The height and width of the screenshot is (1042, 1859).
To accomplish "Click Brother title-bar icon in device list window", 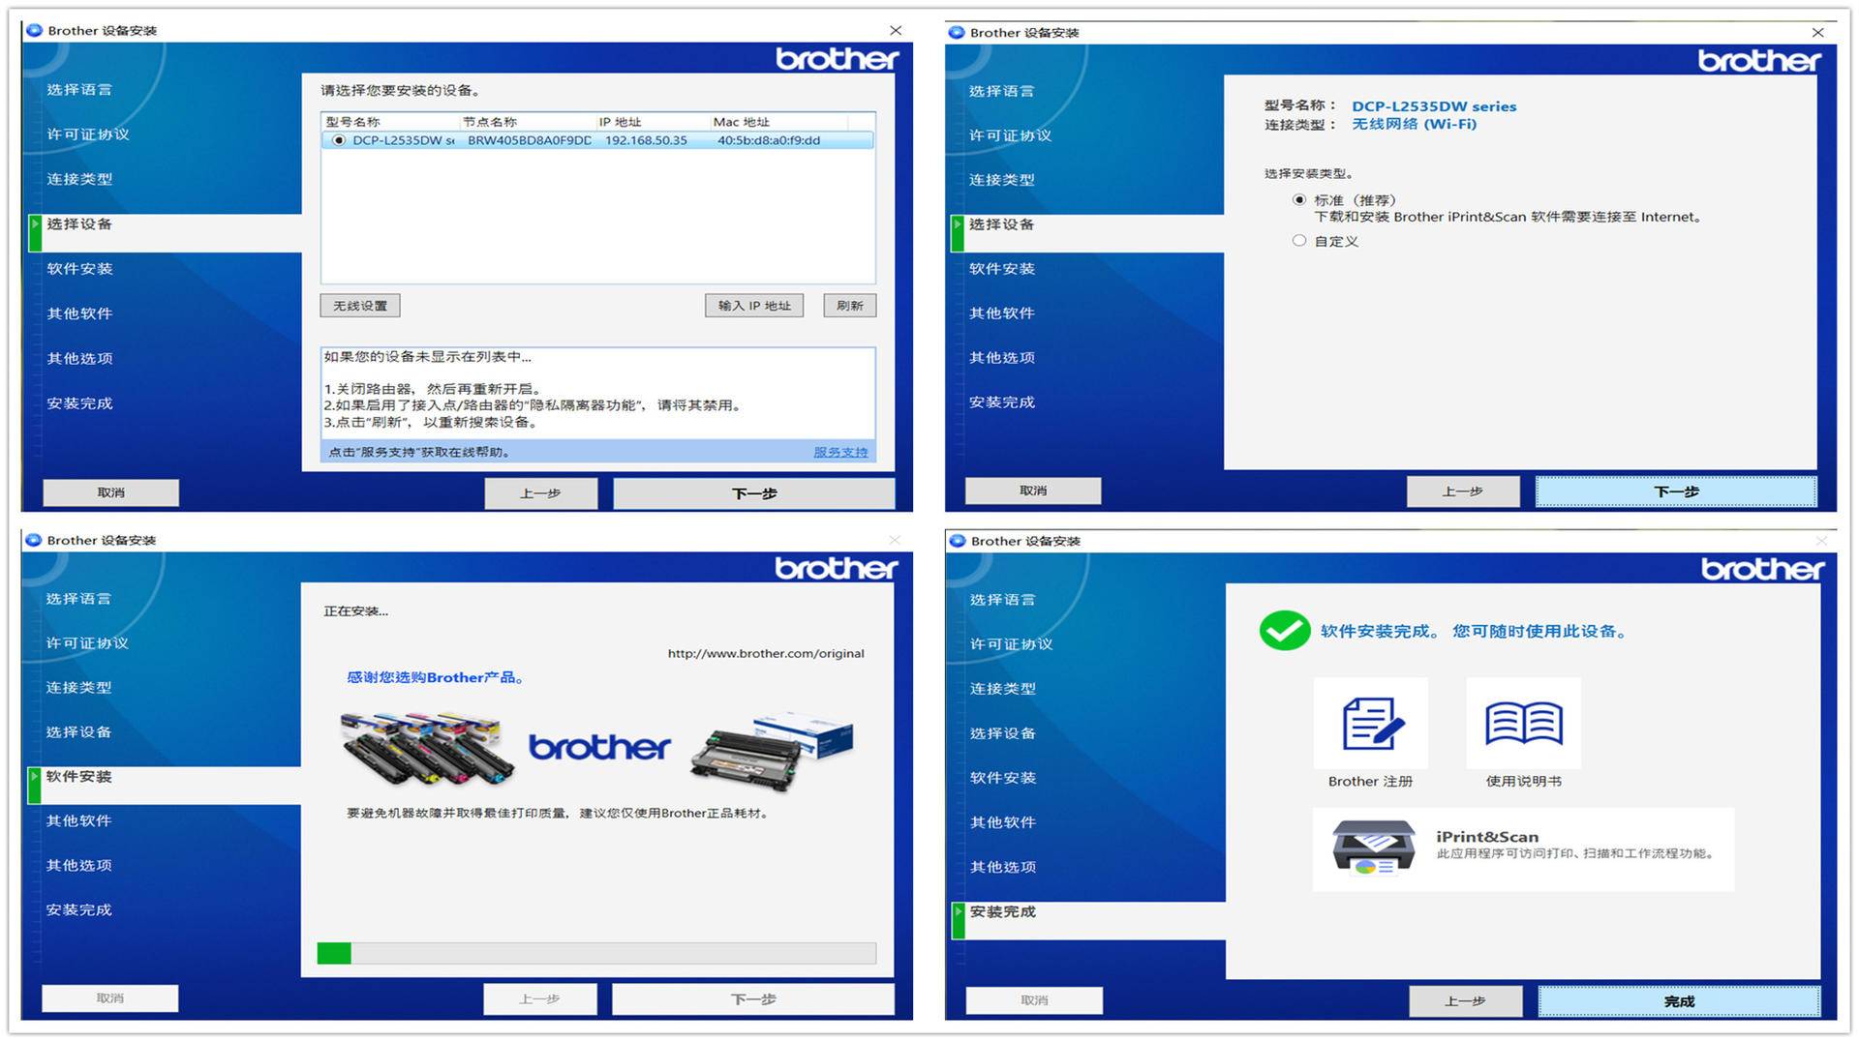I will click(x=35, y=30).
